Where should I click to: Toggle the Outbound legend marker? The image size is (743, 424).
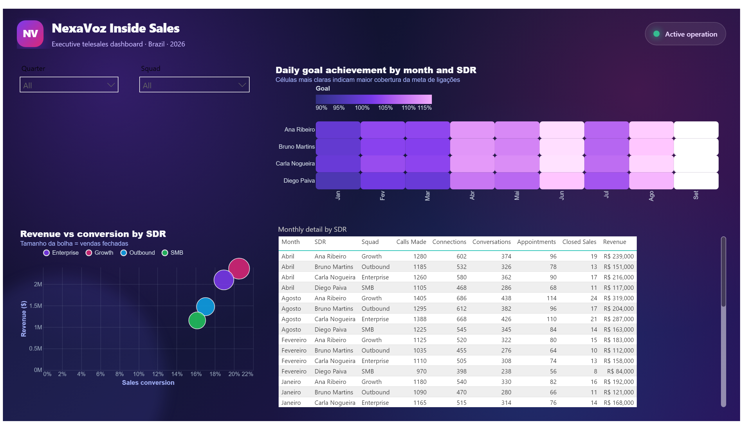pyautogui.click(x=123, y=253)
